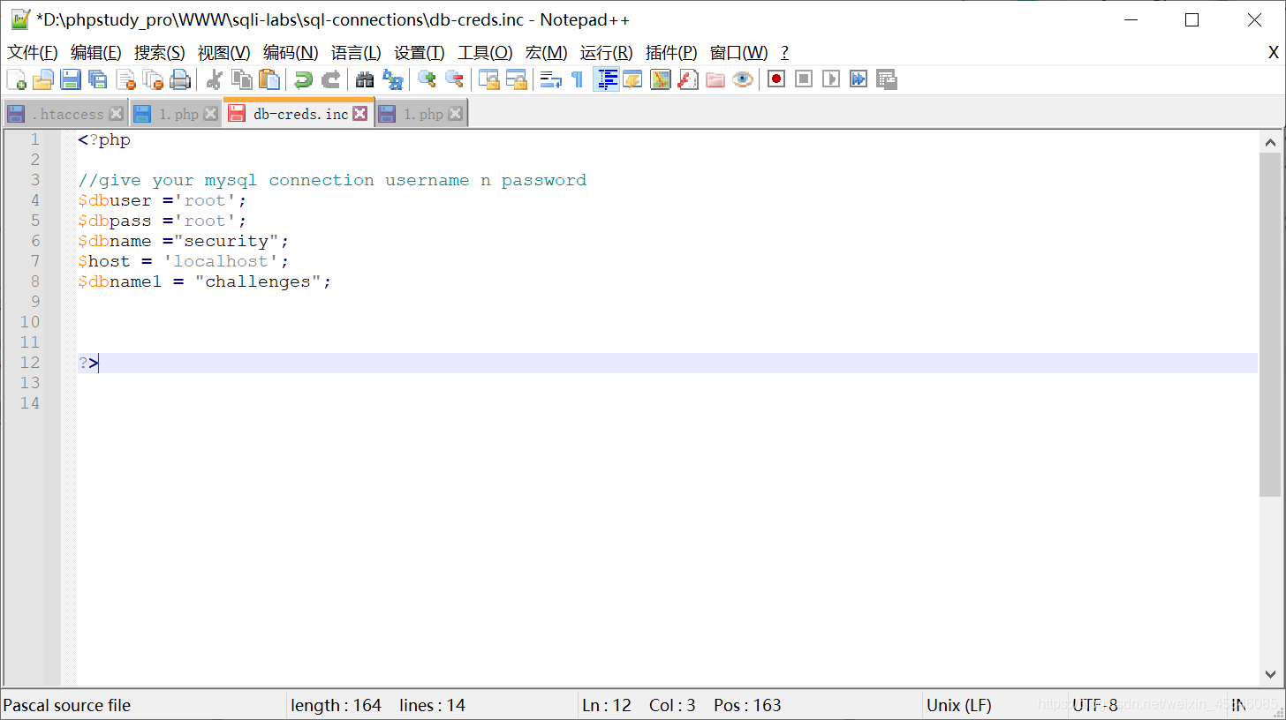Switch to the .htaccess tab

tap(65, 114)
